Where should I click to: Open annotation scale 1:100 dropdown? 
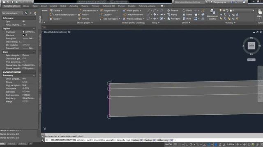tap(231, 144)
